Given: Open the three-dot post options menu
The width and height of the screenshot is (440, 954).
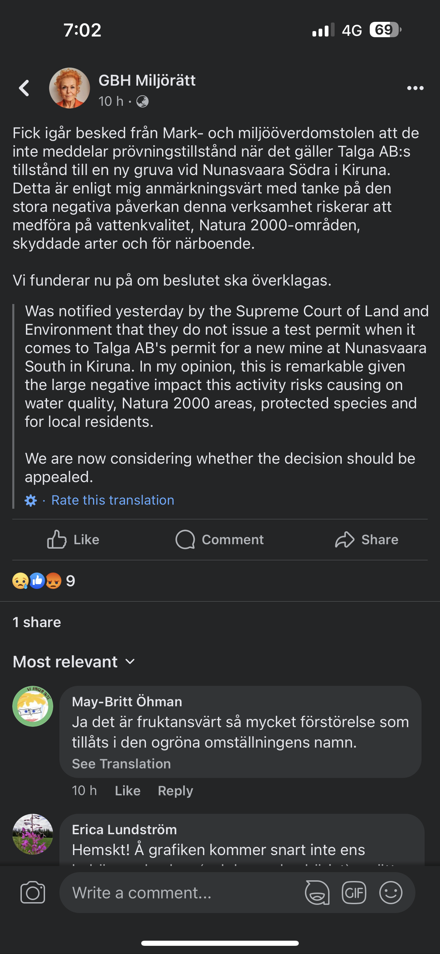Looking at the screenshot, I should tap(415, 88).
